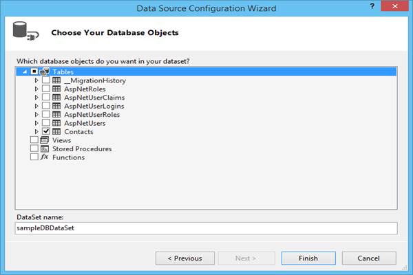Expand the Contacts table node
This screenshot has width=413, height=275.
[x=37, y=131]
